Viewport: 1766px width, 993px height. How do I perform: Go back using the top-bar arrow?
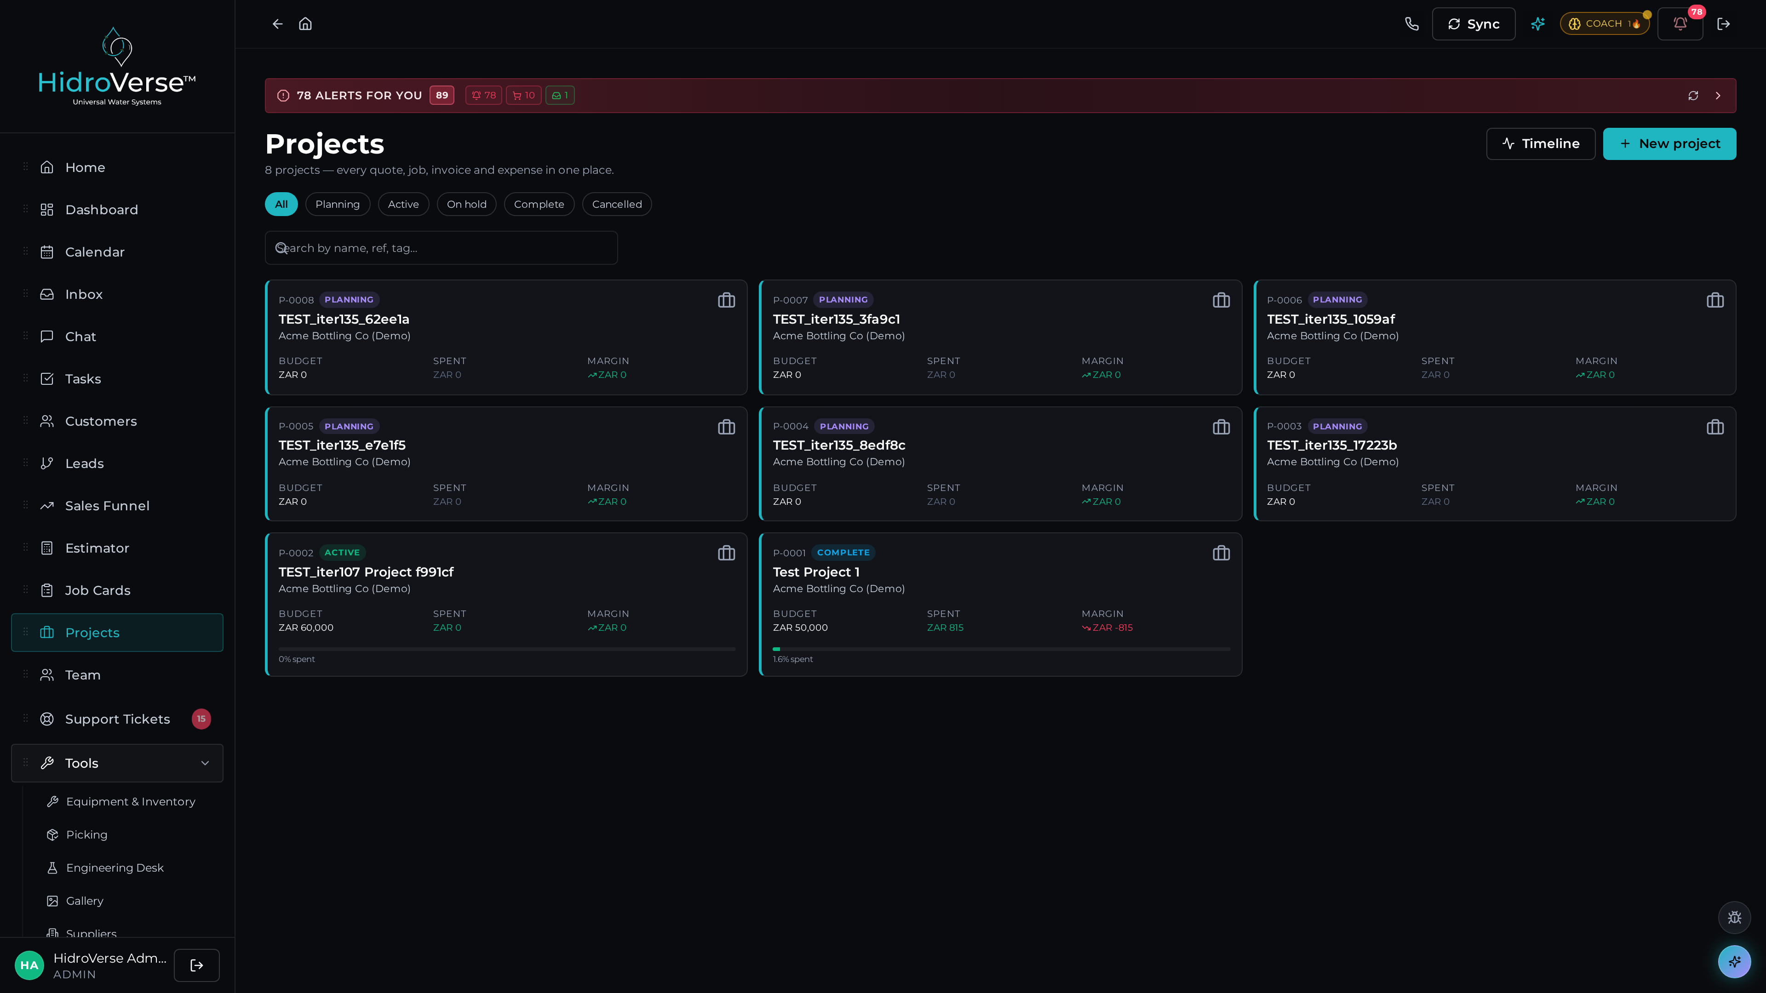[278, 24]
